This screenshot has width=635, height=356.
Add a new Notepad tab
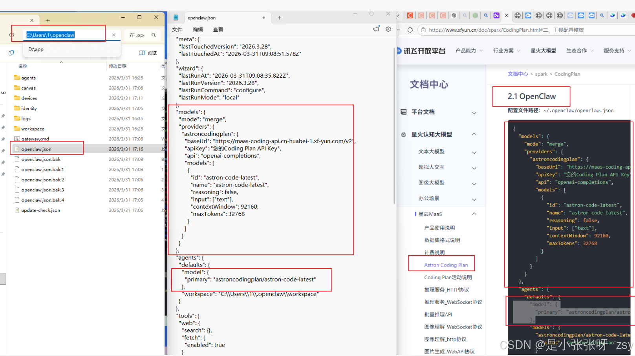pos(280,18)
